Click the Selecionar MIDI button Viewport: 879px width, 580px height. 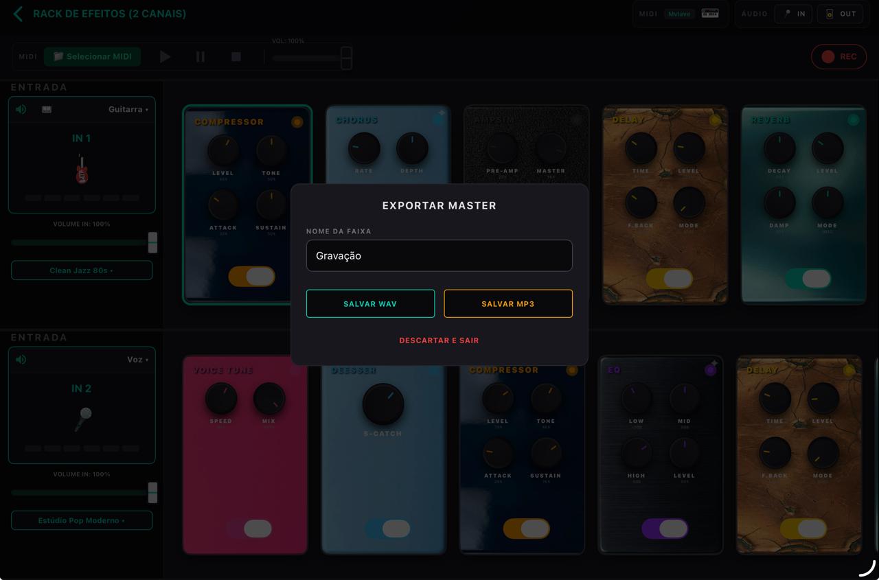[93, 56]
